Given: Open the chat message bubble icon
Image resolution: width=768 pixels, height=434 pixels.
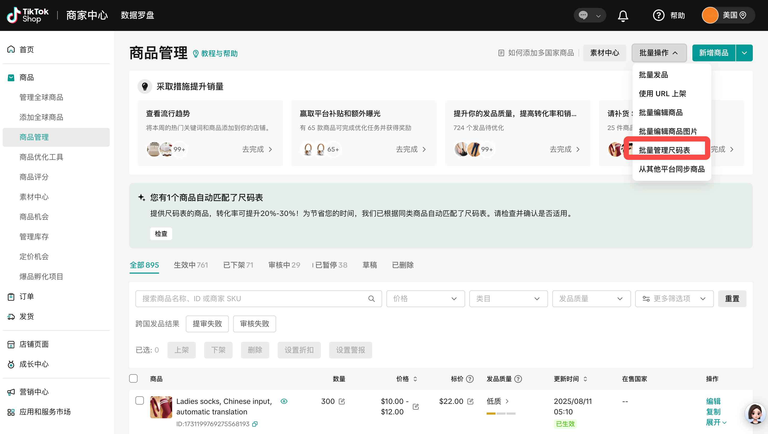Looking at the screenshot, I should coord(583,15).
